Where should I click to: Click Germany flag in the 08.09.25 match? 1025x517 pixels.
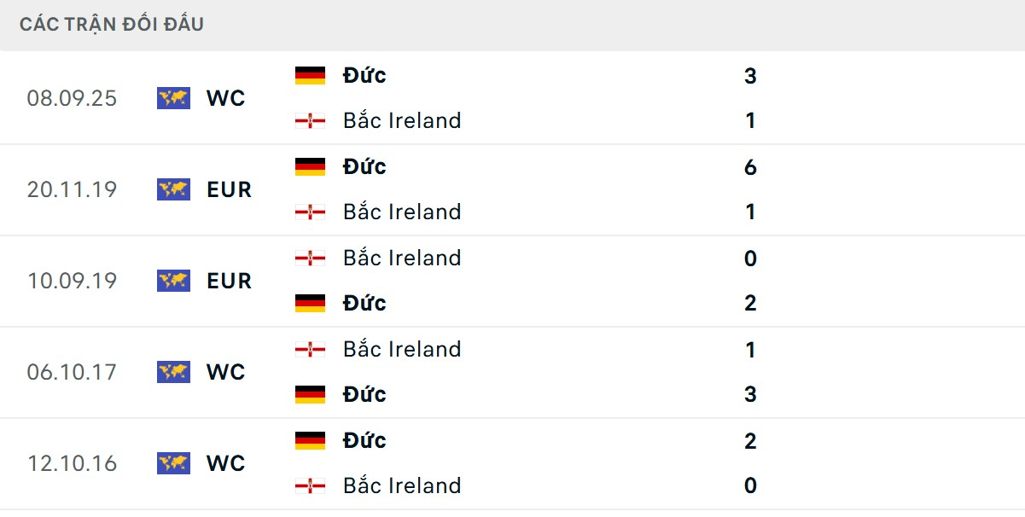(x=310, y=75)
